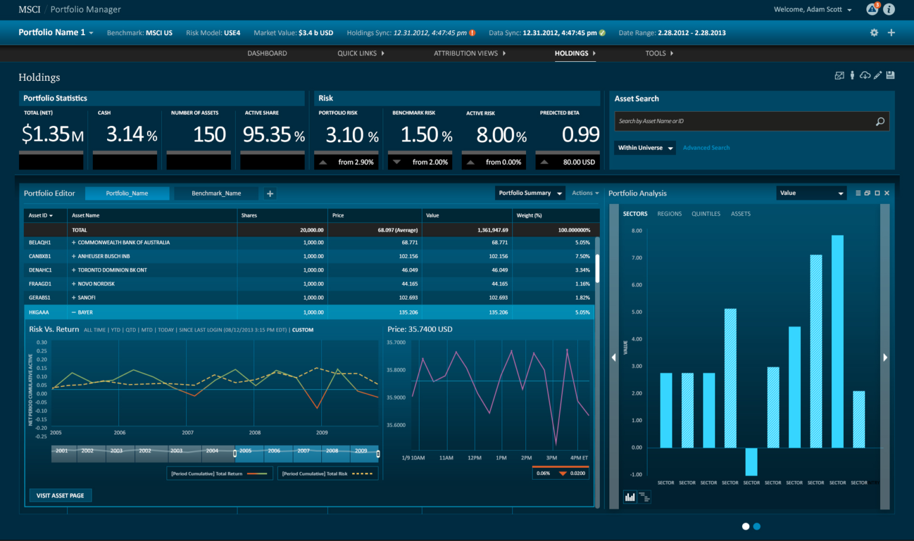Click the information icon in the header
Viewport: 914px width, 541px height.
(x=889, y=9)
